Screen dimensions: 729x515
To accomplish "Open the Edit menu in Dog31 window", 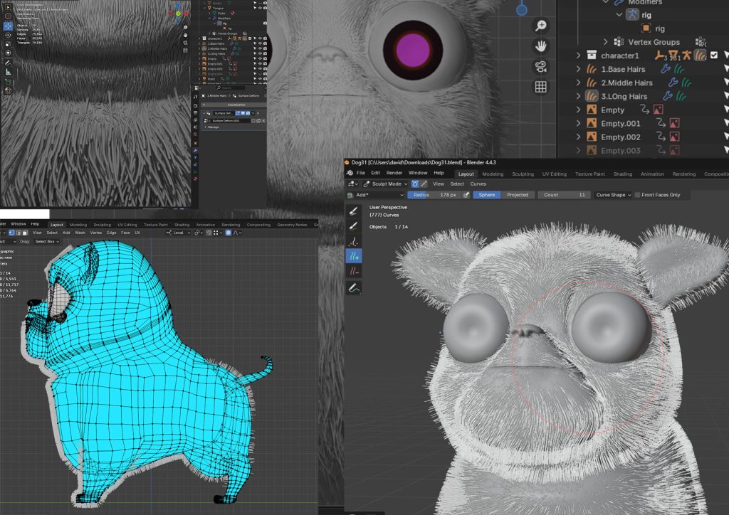I will click(376, 173).
